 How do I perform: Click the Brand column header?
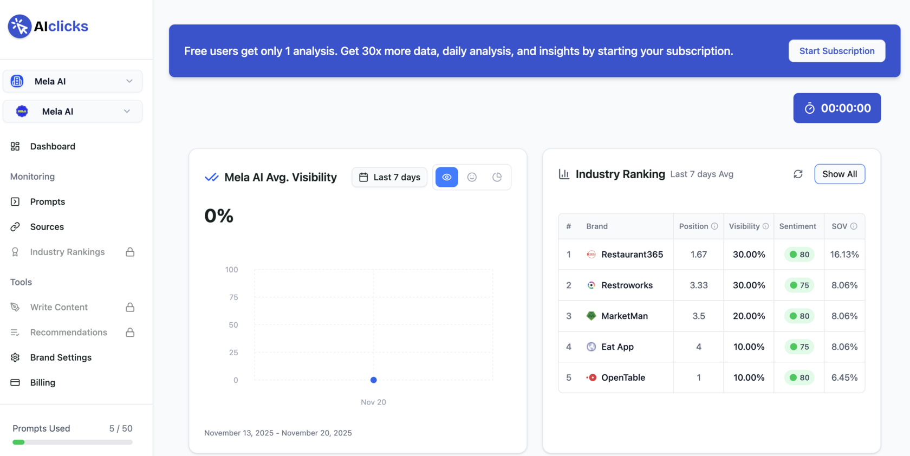597,226
